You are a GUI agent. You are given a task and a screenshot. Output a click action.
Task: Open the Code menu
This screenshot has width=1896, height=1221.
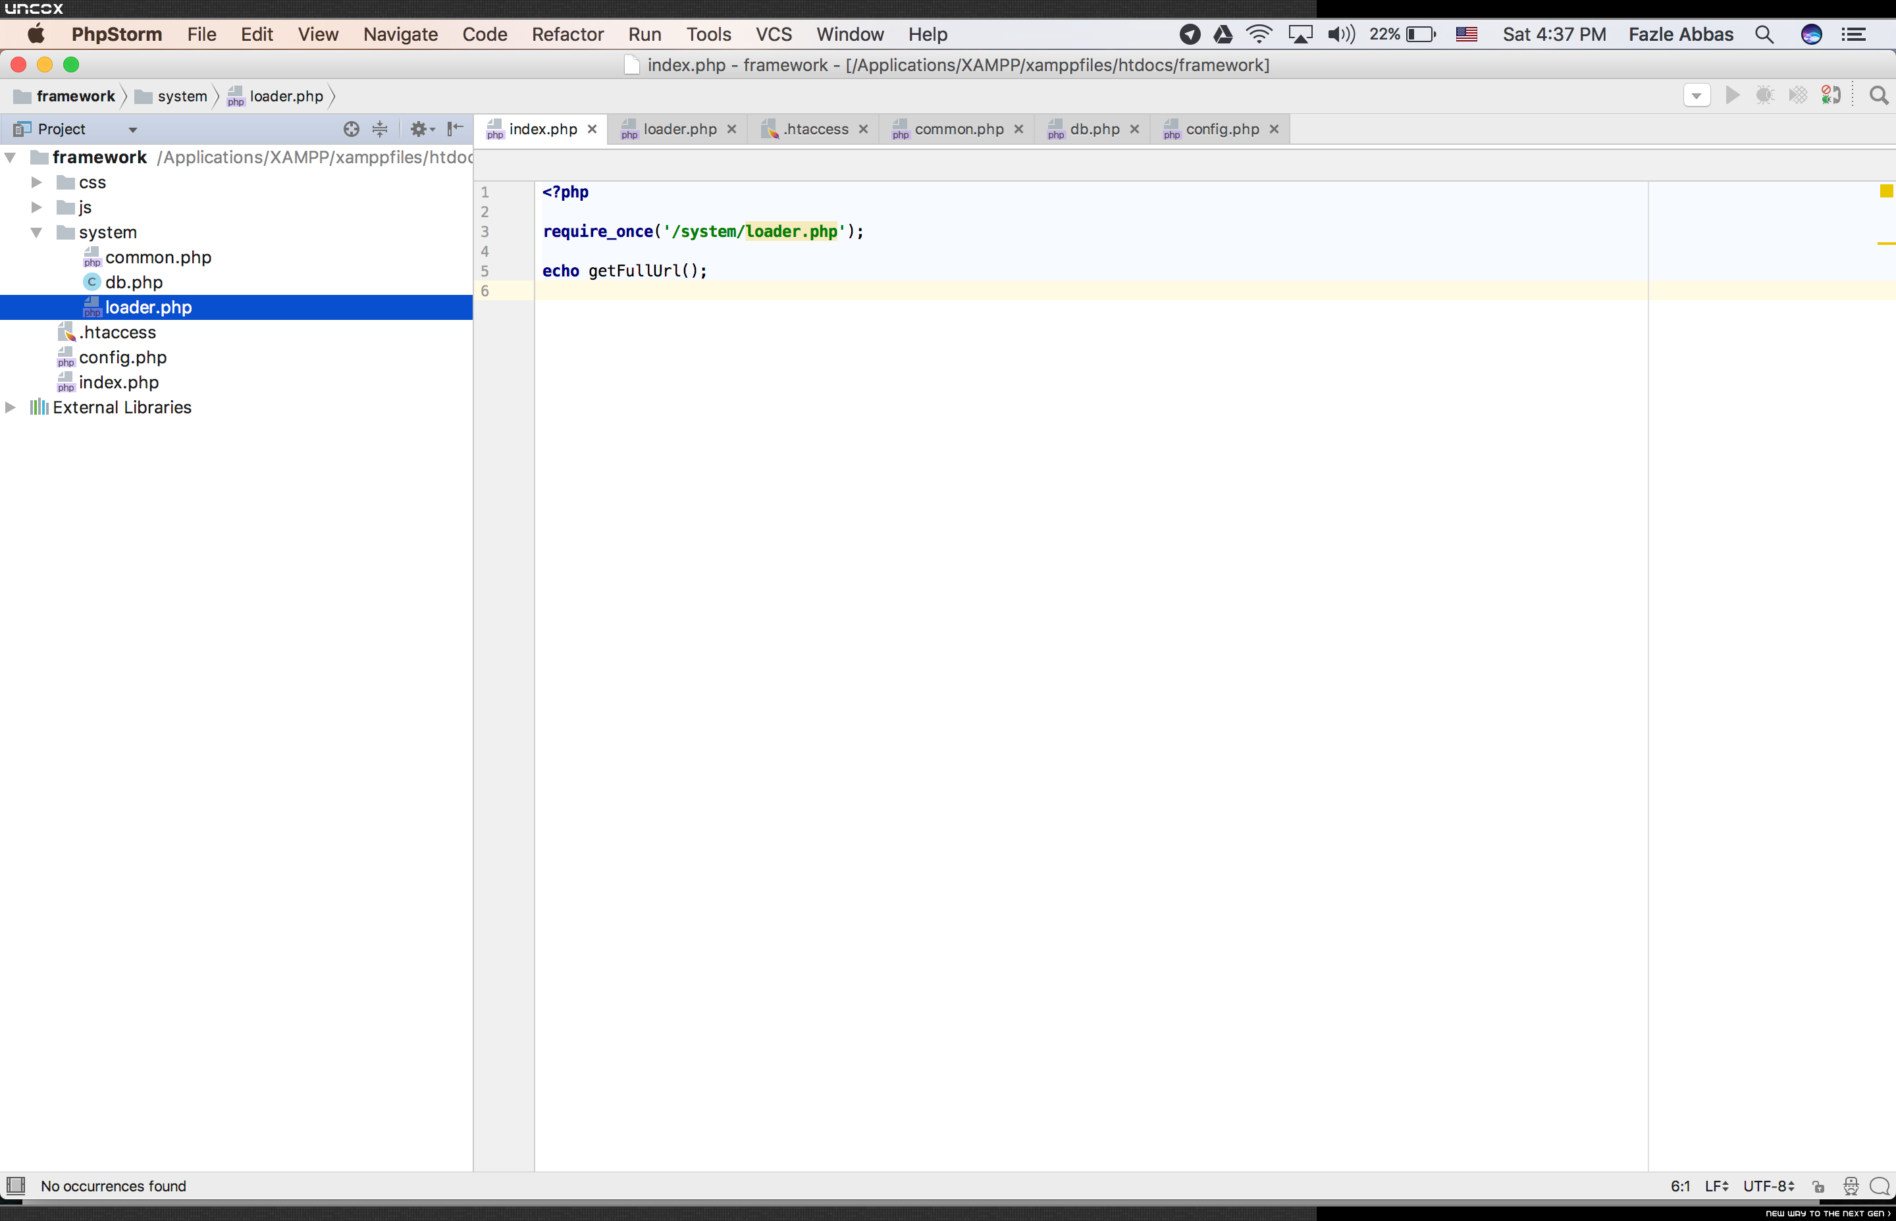coord(485,34)
